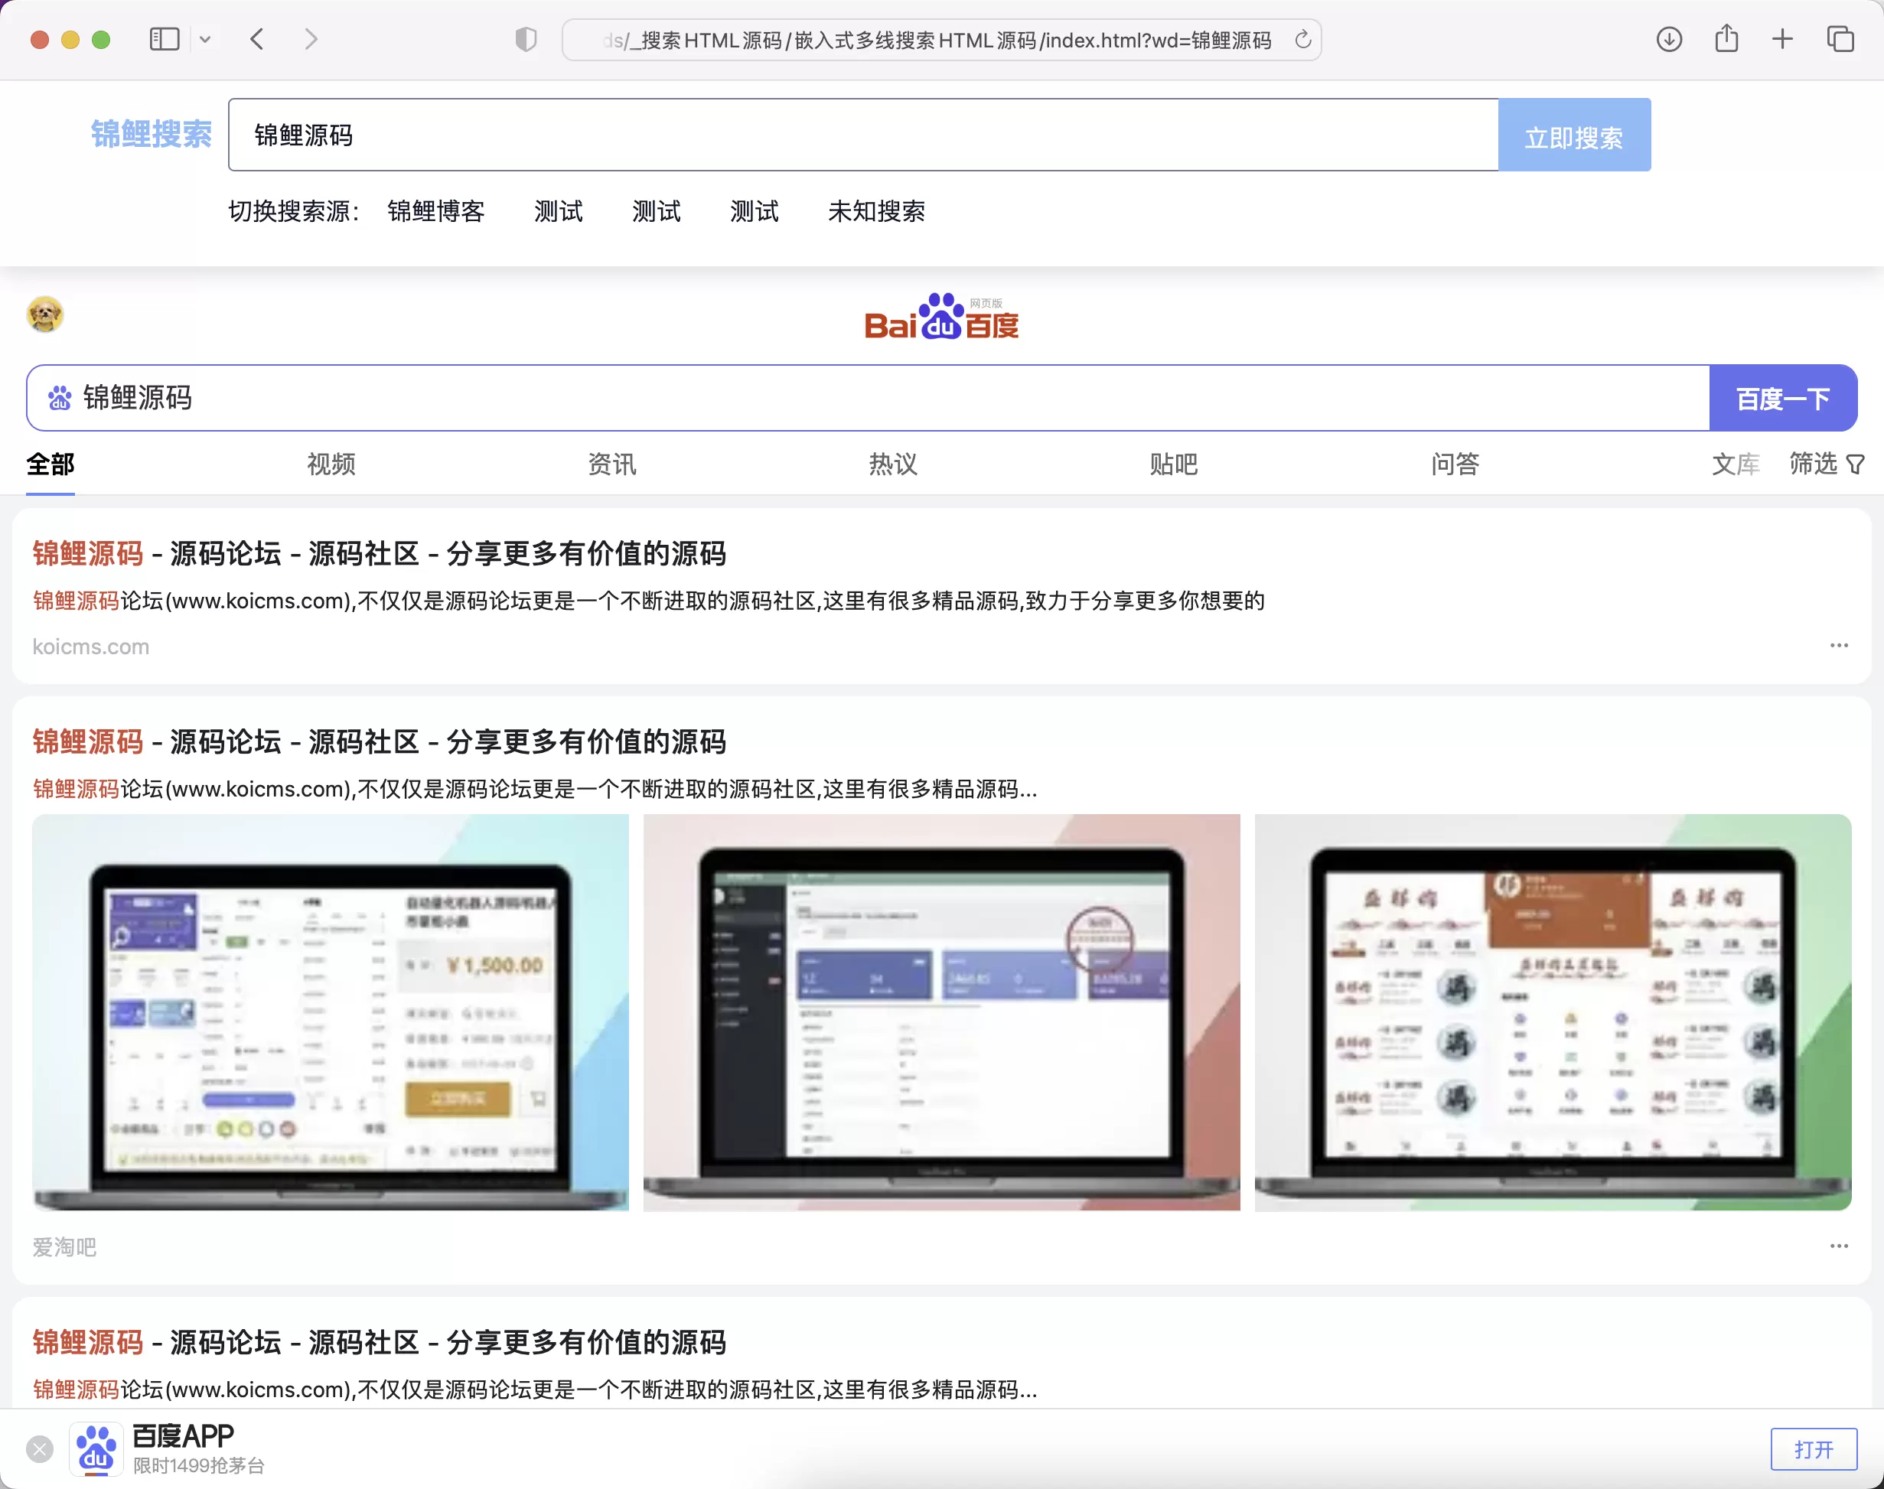Viewport: 1884px width, 1489px height.
Task: Click the Safari address bar
Action: [x=941, y=39]
